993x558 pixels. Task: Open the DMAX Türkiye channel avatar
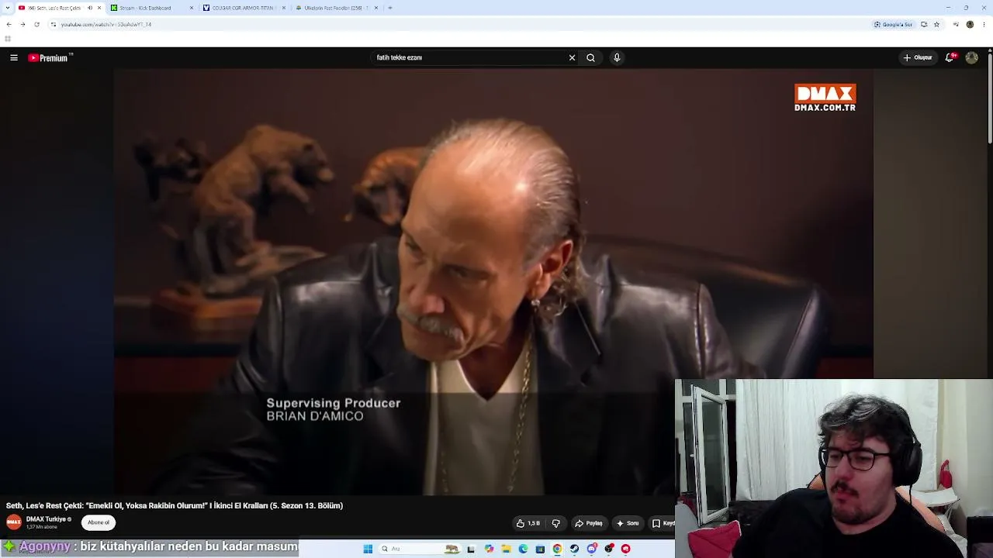[x=14, y=522]
